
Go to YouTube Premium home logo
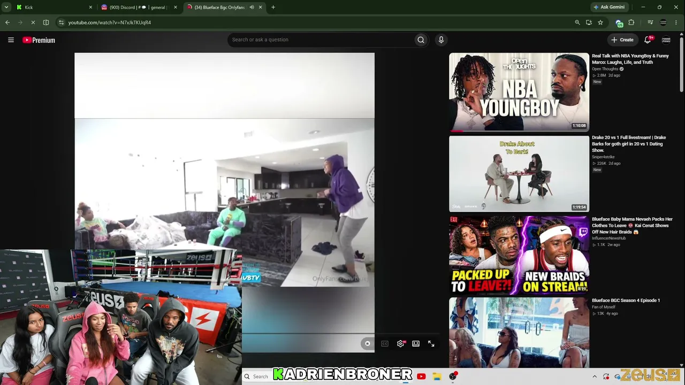tap(39, 40)
